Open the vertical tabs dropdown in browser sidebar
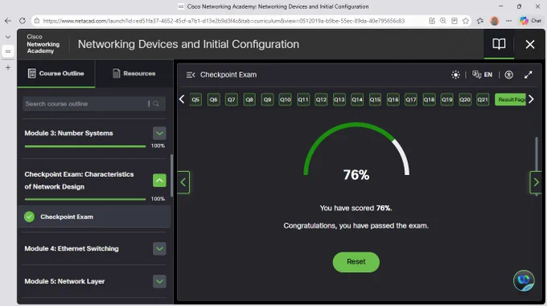547x306 pixels. [8, 37]
